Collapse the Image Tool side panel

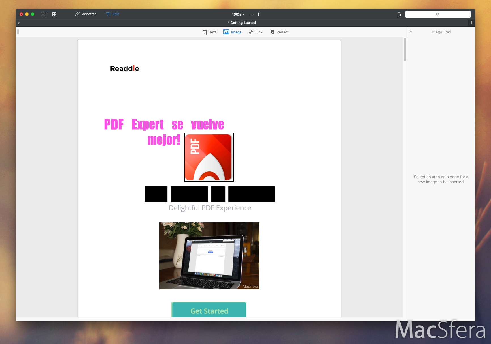coord(411,32)
